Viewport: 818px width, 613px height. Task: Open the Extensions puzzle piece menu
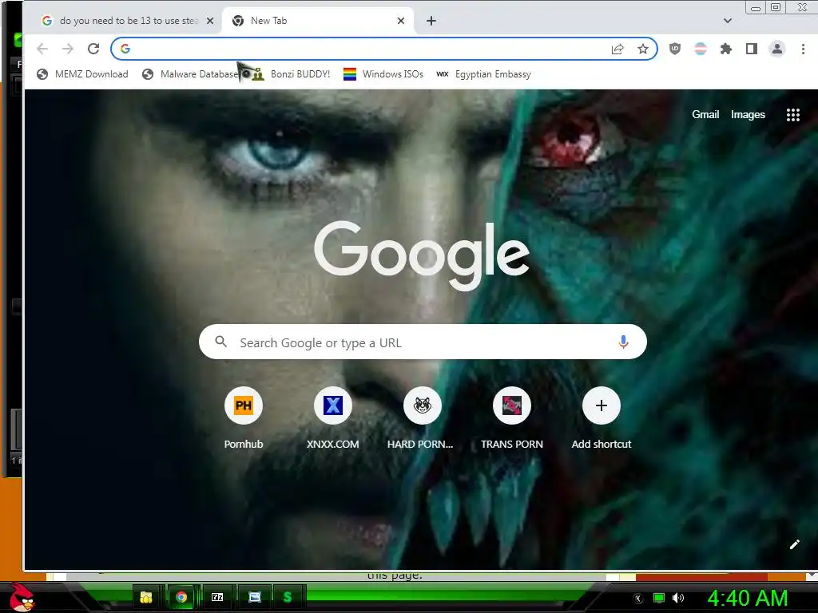[725, 49]
